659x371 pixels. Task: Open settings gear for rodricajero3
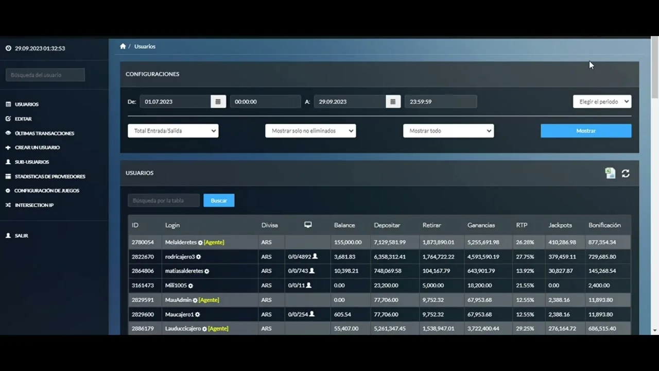[x=198, y=257]
